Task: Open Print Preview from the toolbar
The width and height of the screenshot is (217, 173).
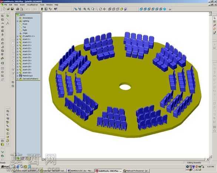Action: [21, 9]
